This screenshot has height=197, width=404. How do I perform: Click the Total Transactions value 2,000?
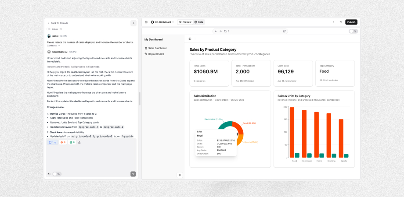(242, 72)
